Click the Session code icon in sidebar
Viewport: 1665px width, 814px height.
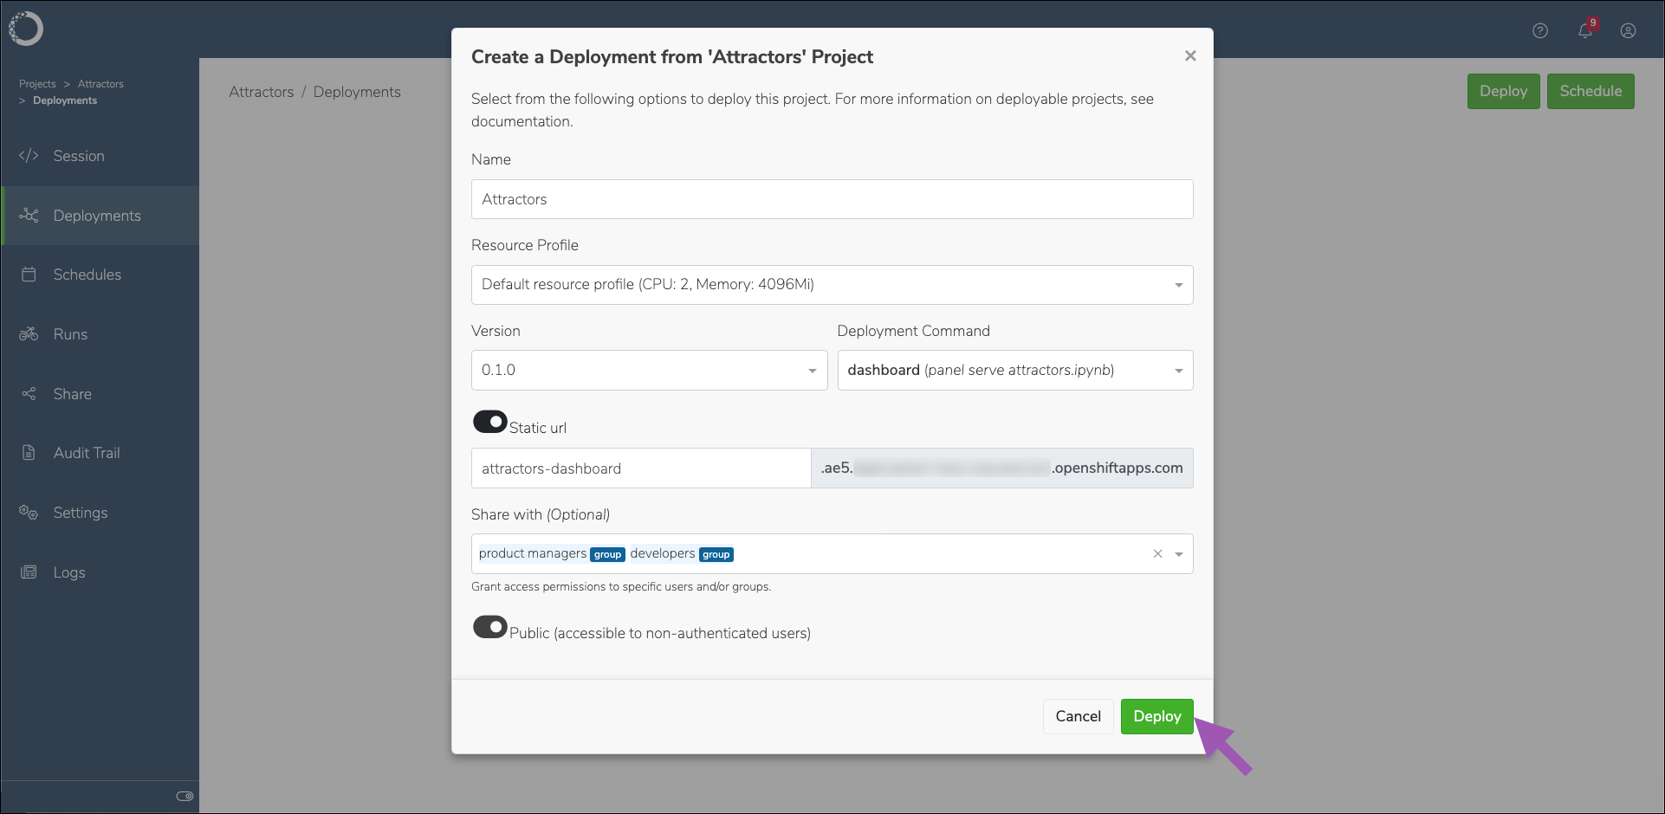29,156
